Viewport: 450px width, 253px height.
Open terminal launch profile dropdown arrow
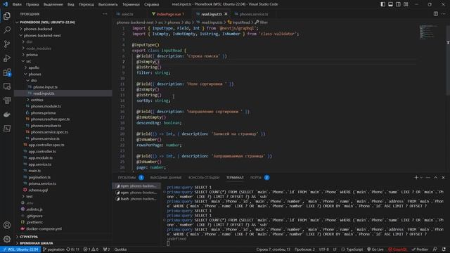click(421, 178)
